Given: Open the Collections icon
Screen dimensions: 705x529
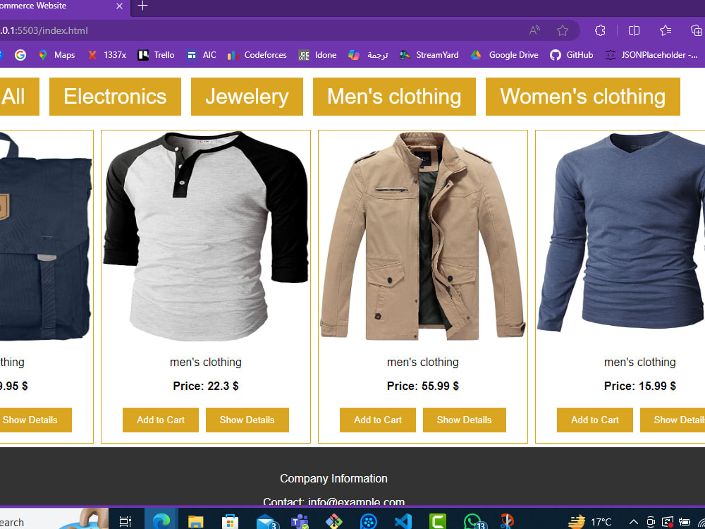Looking at the screenshot, I should [696, 30].
